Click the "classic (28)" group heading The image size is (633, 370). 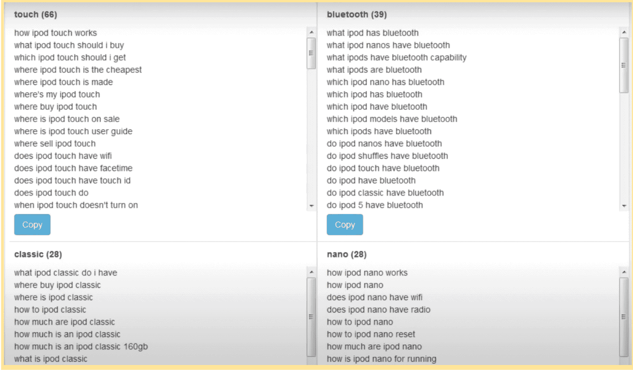pos(38,254)
